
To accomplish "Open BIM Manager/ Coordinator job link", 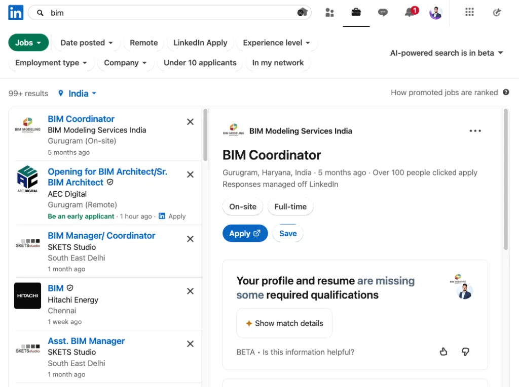I will click(101, 236).
